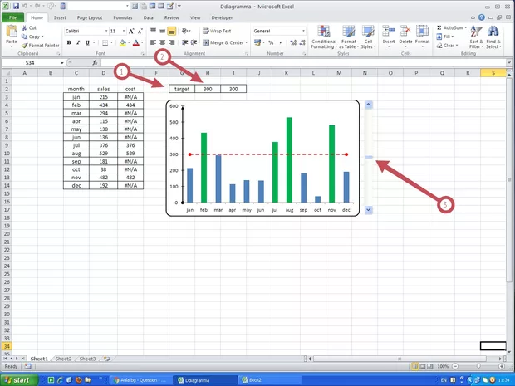Click the Increase Font Size icon

coord(131,32)
